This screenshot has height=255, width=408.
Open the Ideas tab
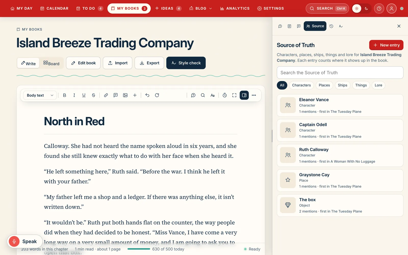point(168,8)
